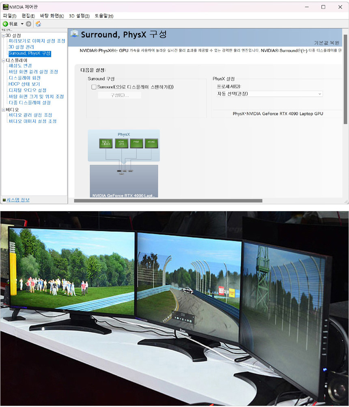This screenshot has height=407, width=349.
Task: Minimize the NVIDIA 제어판 window
Action: [307, 7]
